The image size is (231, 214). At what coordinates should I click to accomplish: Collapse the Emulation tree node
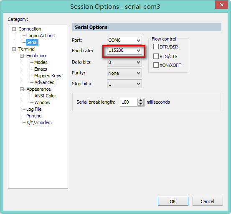tap(22, 56)
